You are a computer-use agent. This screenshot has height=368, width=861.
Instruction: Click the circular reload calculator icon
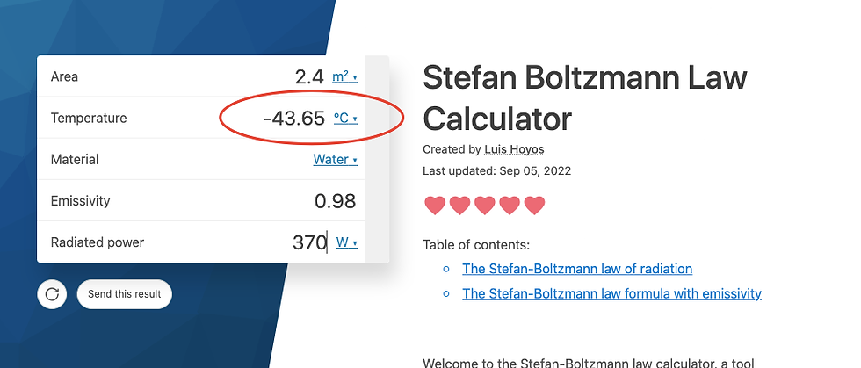click(52, 294)
